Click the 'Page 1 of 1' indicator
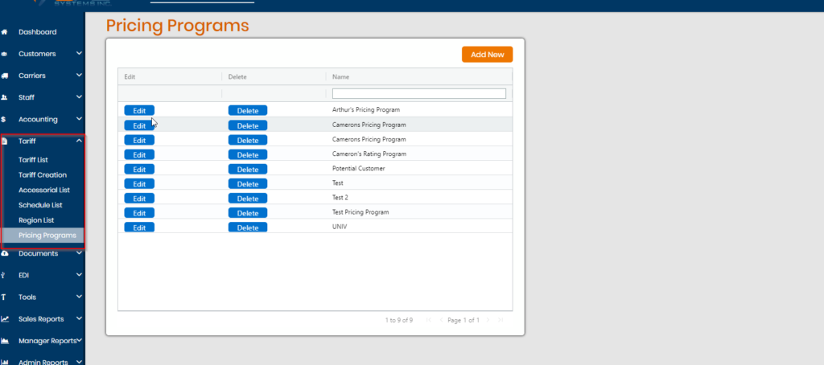824x365 pixels. coord(463,320)
